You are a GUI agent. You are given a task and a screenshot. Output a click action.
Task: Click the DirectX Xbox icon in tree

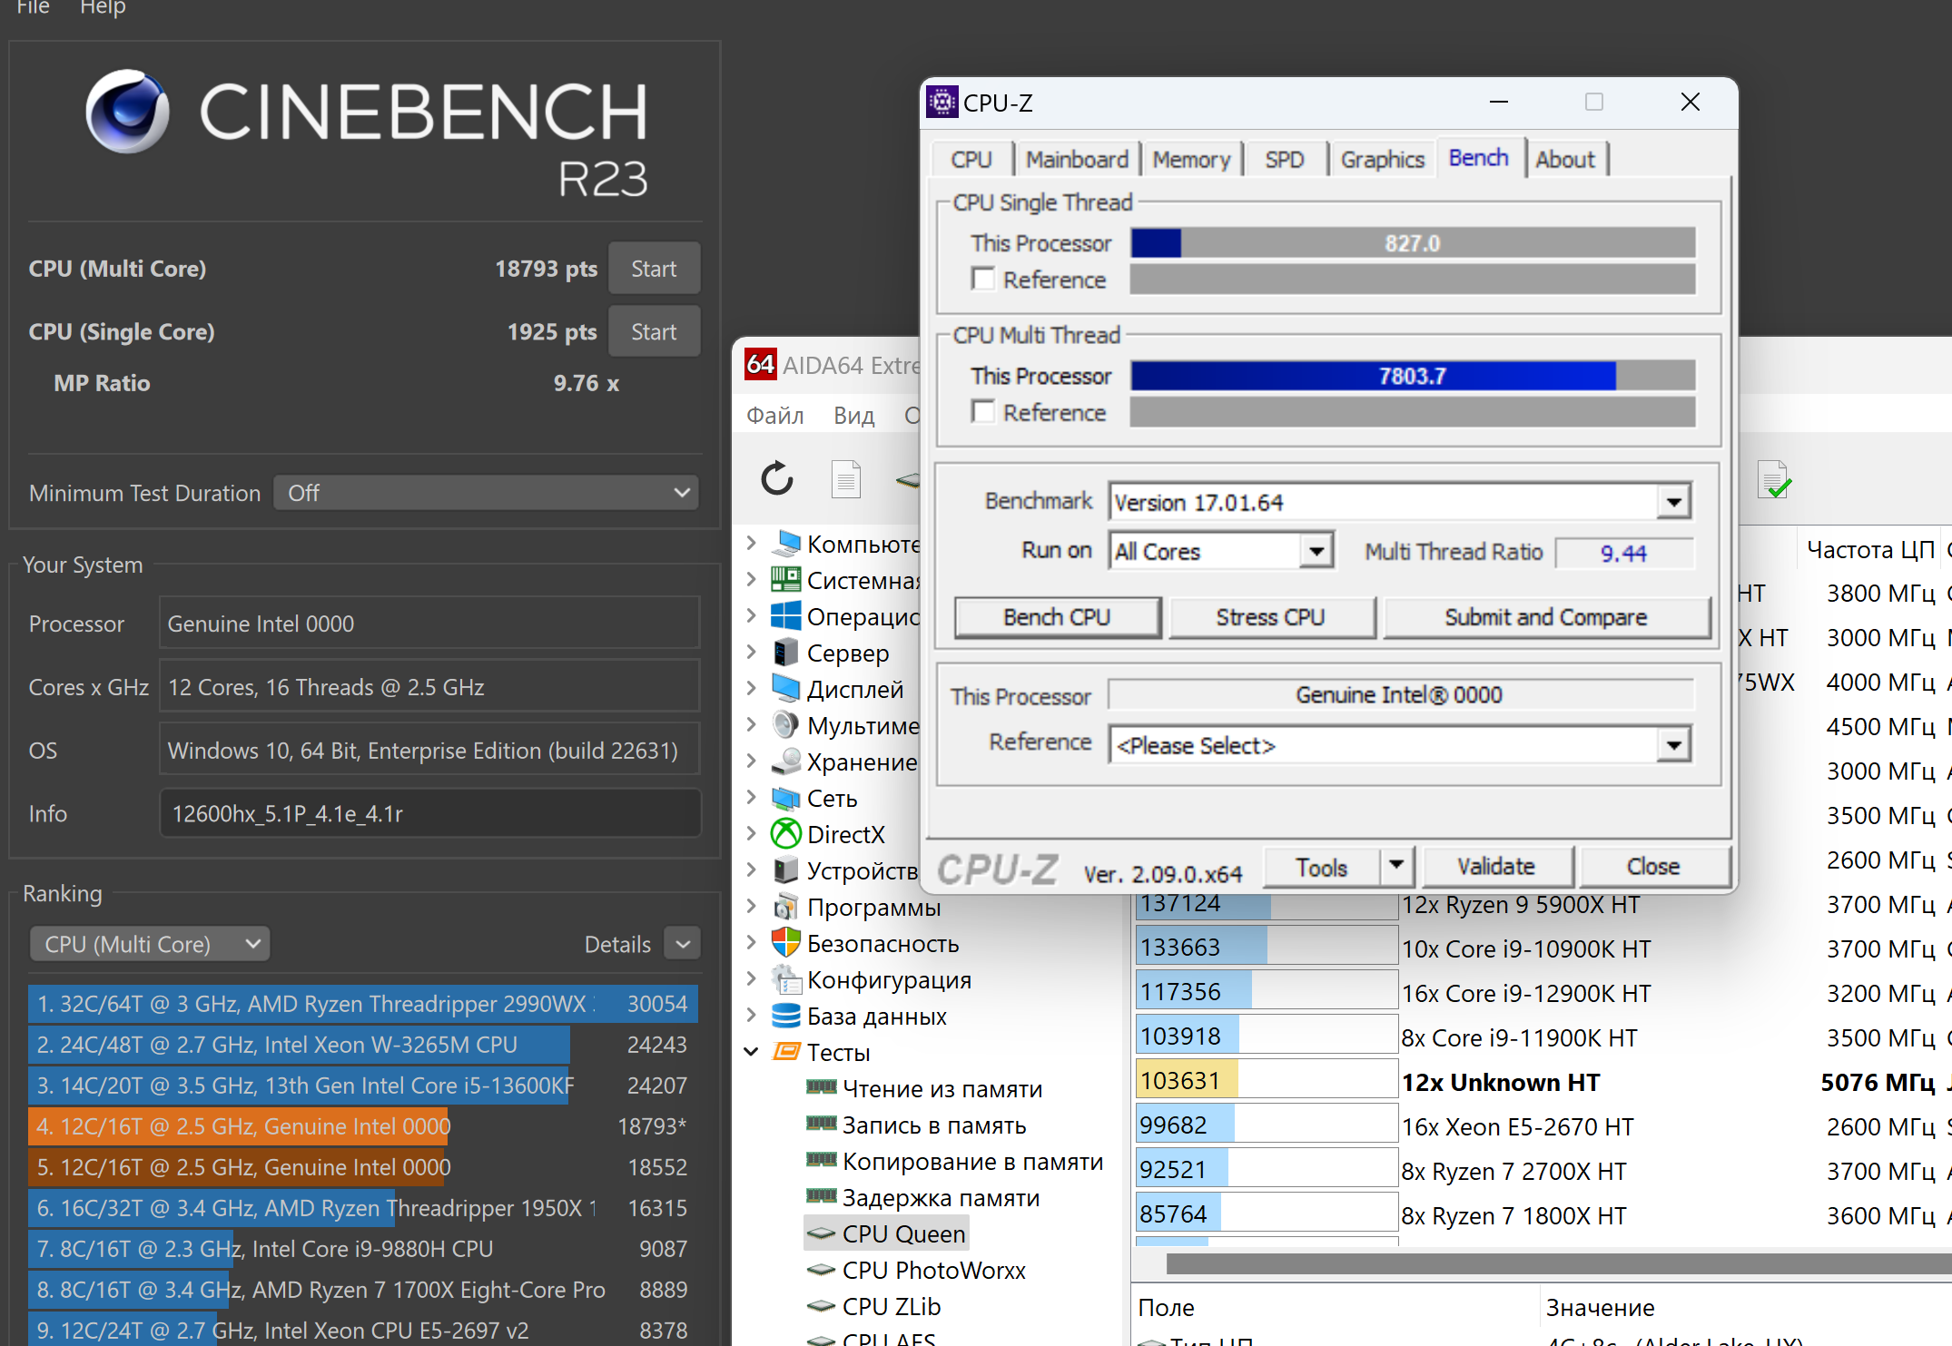(785, 833)
